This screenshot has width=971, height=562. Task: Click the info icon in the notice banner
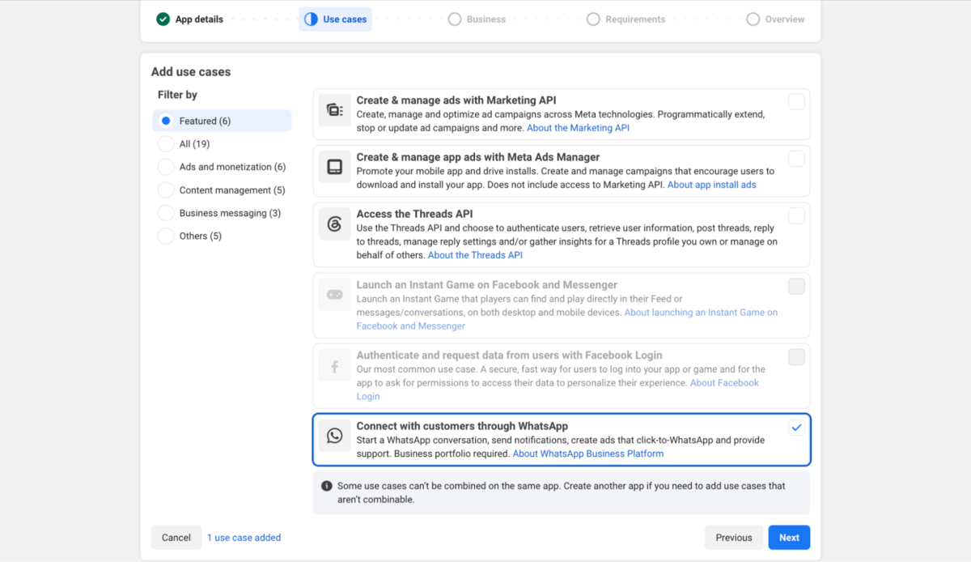[x=327, y=486]
